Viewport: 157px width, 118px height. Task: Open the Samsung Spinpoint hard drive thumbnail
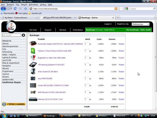(33, 65)
